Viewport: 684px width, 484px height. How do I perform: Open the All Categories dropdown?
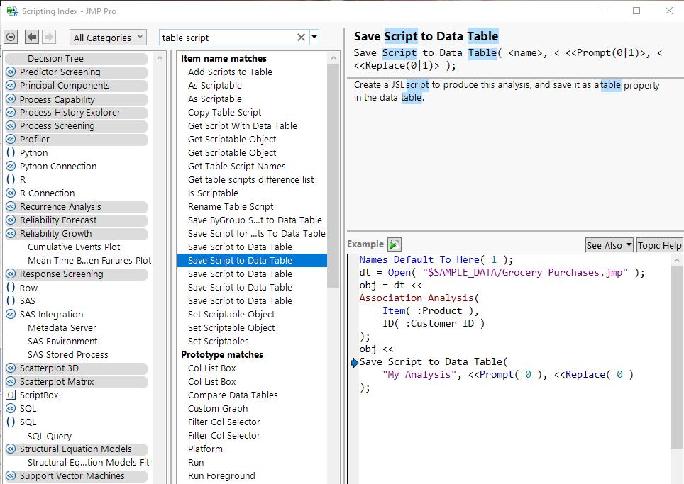[108, 38]
